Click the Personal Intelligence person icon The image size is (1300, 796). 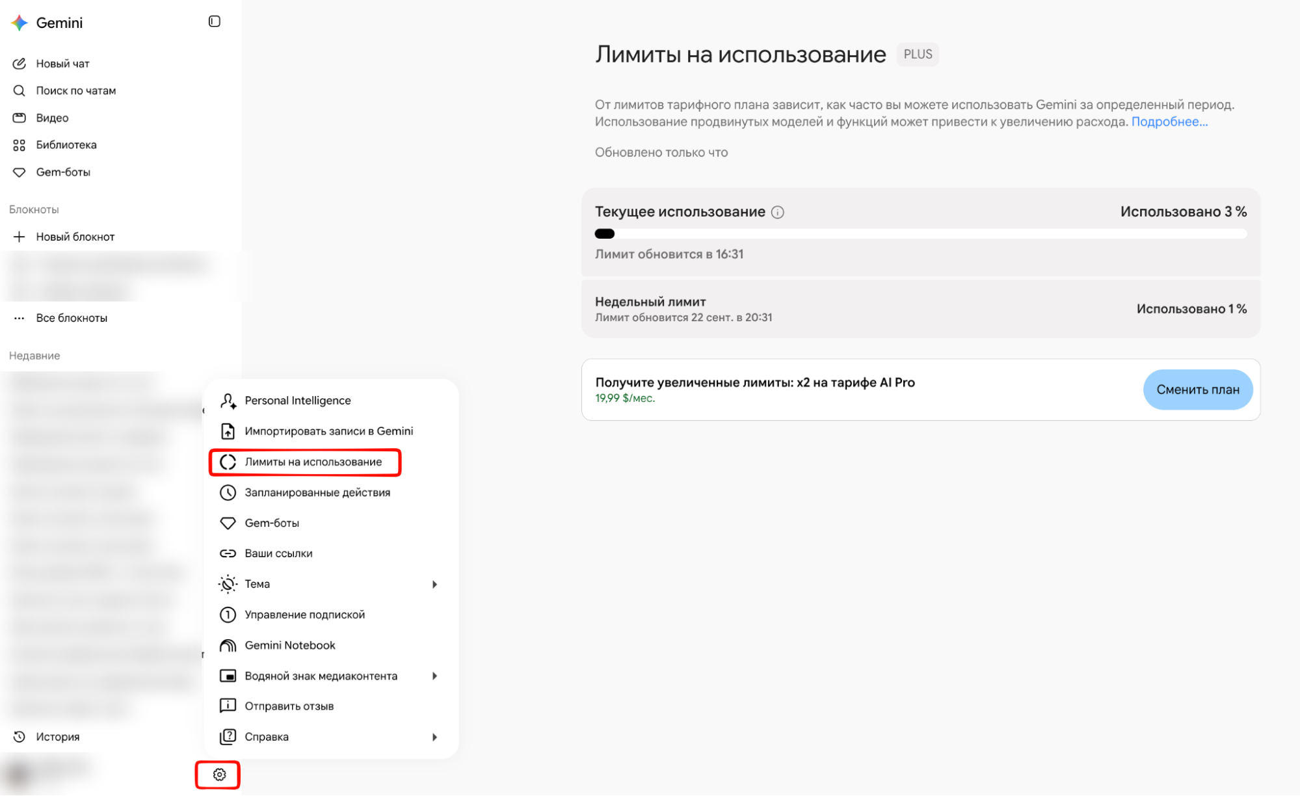pyautogui.click(x=228, y=401)
